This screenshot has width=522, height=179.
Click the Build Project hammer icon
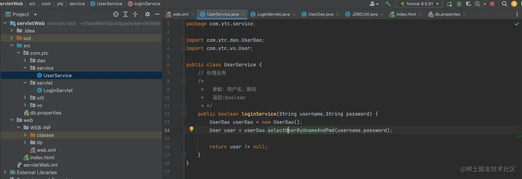[x=388, y=4]
